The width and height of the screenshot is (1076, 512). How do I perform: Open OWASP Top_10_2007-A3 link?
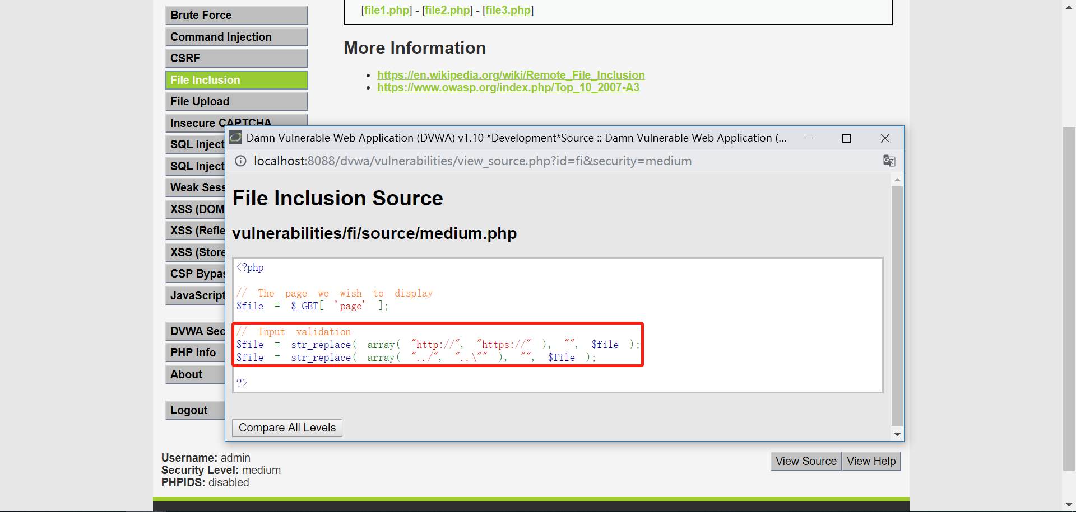coord(508,87)
